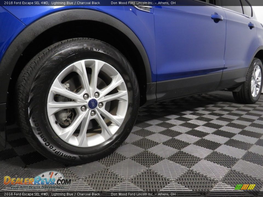The image size is (263, 197).
Task: Click the "Lightning Blue" color name in the header
Action: [62, 3]
